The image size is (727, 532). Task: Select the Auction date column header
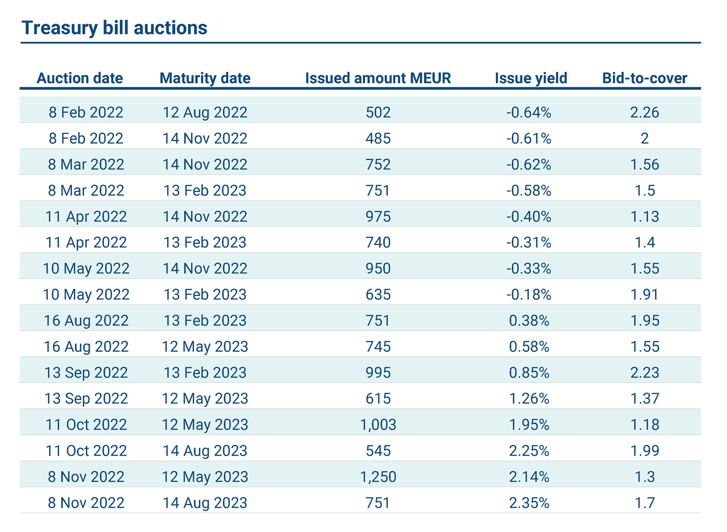click(x=80, y=78)
